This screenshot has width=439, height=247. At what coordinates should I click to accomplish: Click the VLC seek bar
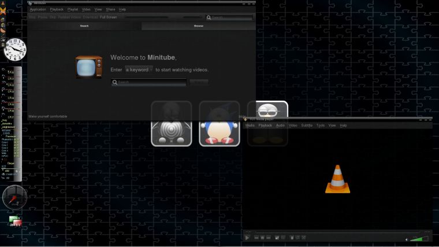(337, 232)
